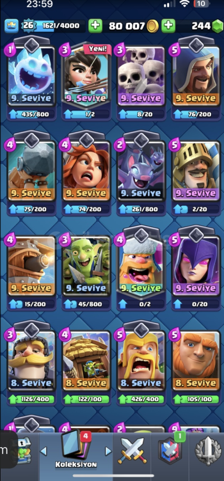Tap the left arrow beside Koleksiyon
224x481 pixels.
click(x=44, y=451)
